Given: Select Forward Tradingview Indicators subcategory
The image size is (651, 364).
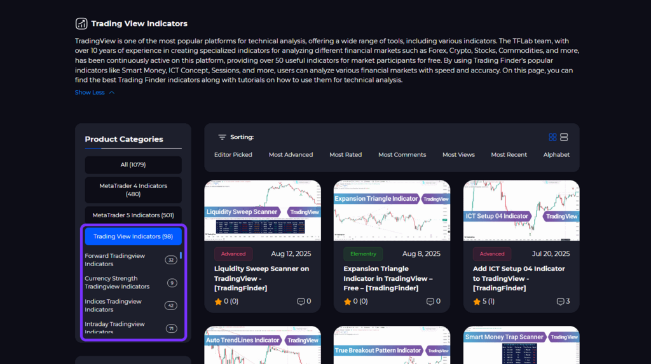Looking at the screenshot, I should click(x=115, y=260).
